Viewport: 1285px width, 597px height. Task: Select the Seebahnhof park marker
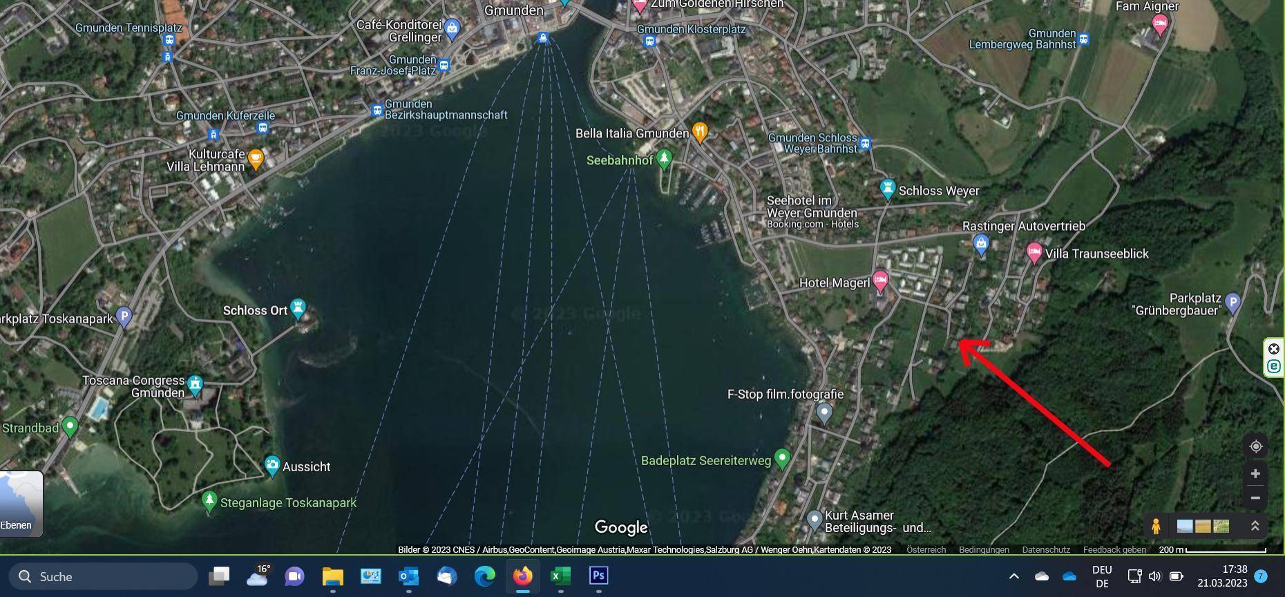[664, 159]
